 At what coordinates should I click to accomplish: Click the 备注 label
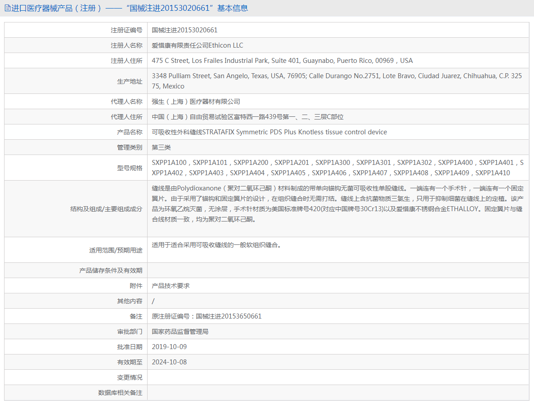coord(136,317)
